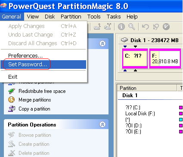Click magenta swatch next to (E:) row

coord(181,132)
